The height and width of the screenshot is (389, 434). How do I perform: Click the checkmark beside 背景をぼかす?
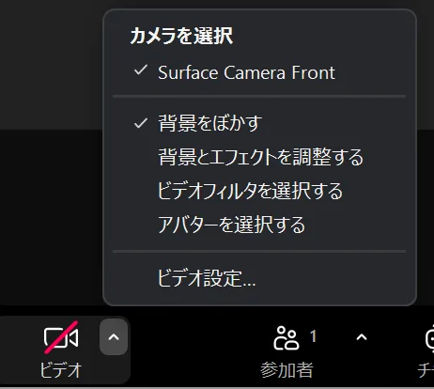141,123
